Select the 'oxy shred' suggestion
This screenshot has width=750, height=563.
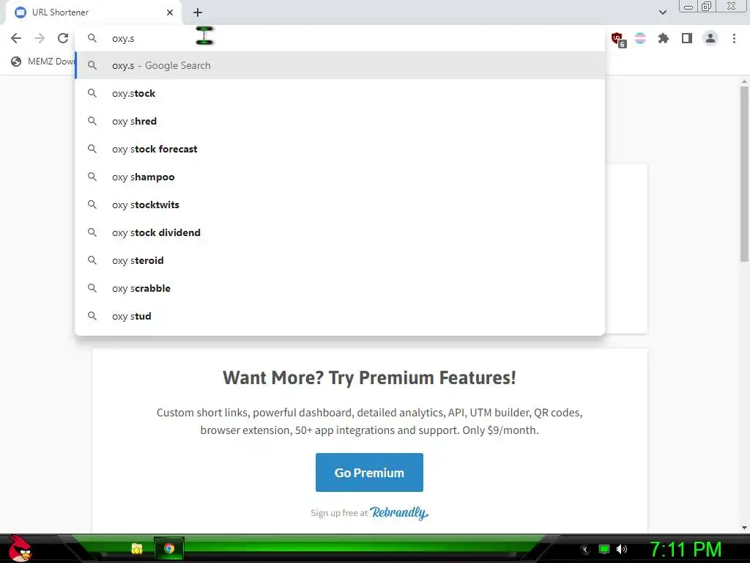click(x=340, y=121)
